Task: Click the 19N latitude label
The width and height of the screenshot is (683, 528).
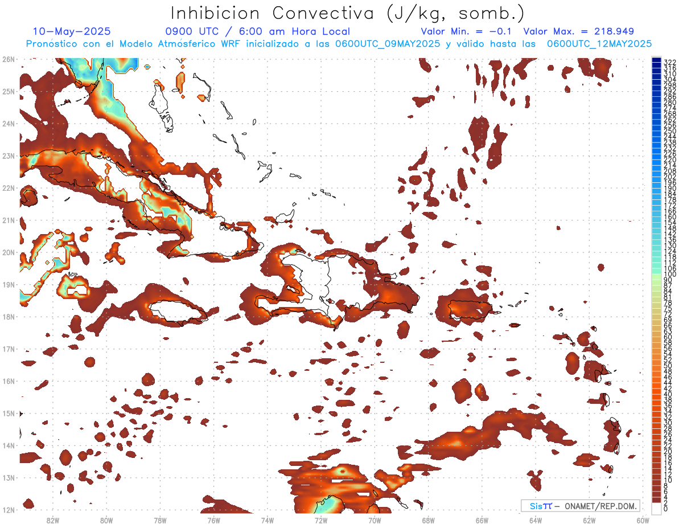Action: pyautogui.click(x=9, y=284)
